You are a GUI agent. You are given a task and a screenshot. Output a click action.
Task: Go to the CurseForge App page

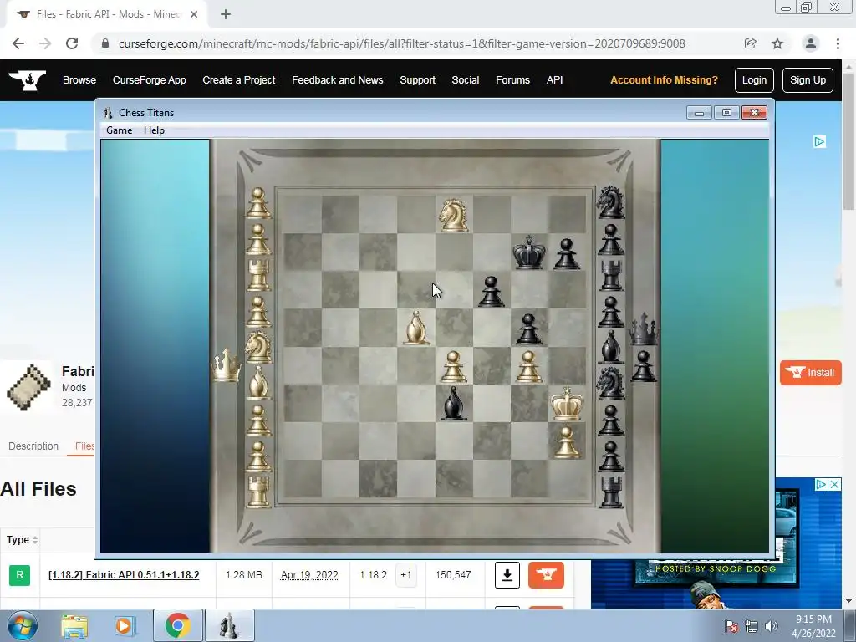pos(149,80)
